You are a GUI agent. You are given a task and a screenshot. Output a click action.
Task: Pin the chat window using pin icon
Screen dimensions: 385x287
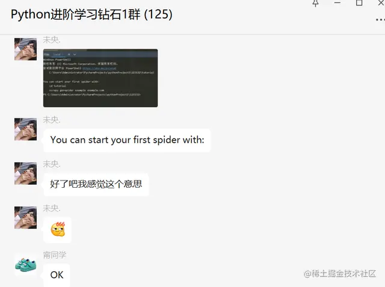(315, 3)
